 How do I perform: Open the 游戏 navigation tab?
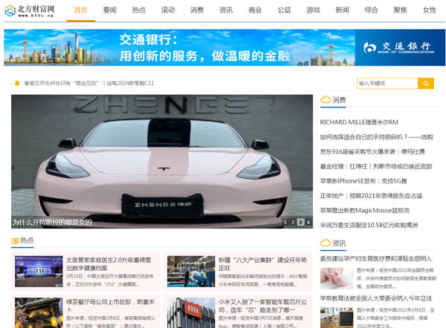313,10
